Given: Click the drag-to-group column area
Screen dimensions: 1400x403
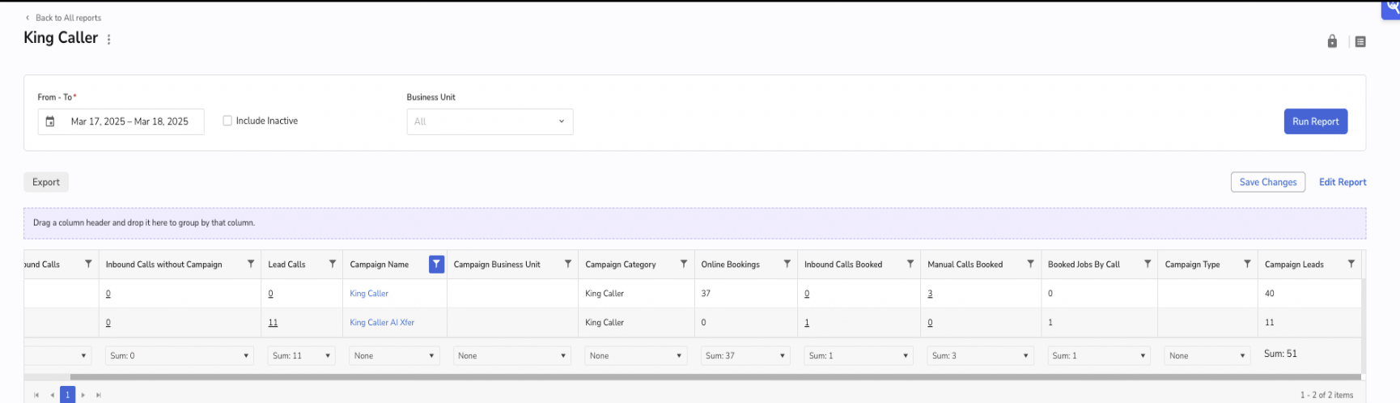Looking at the screenshot, I should 694,223.
